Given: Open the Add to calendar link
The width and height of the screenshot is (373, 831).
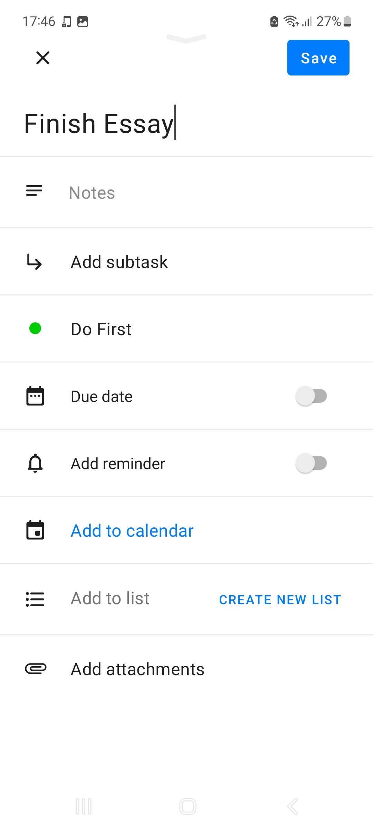Looking at the screenshot, I should [132, 531].
